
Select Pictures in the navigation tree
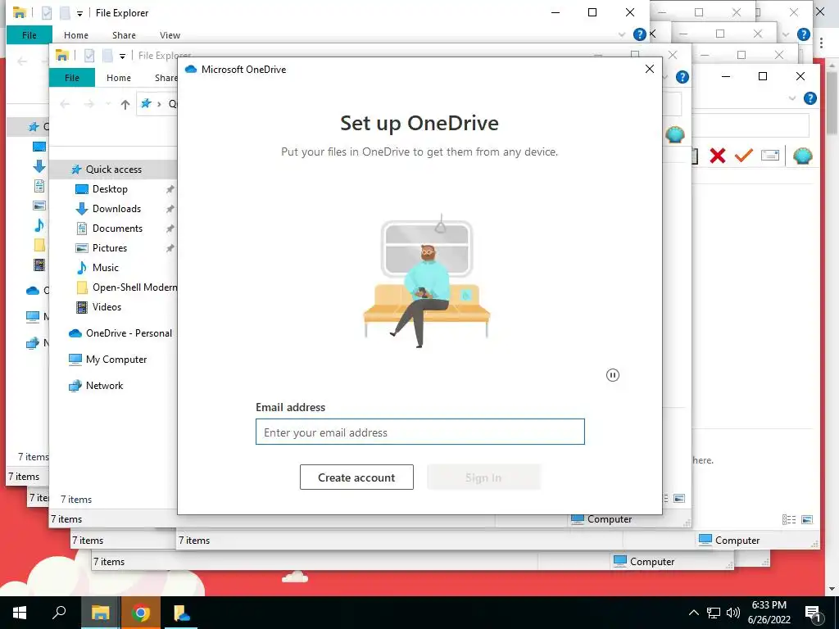click(109, 247)
